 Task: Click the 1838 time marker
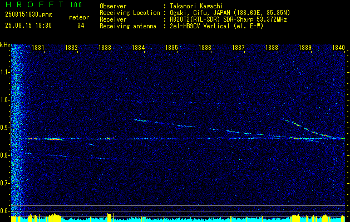pyautogui.click(x=272, y=47)
